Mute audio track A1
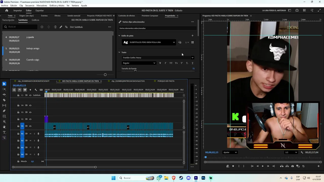Screen dimensions: 324x182 (x=30, y=134)
